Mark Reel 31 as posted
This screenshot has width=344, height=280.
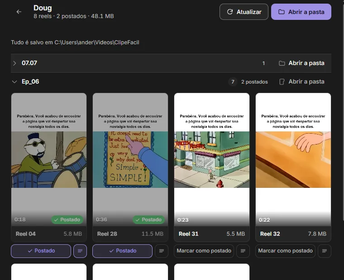tap(204, 251)
